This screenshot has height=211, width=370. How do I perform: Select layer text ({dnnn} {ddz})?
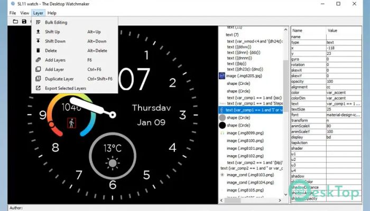(x=244, y=52)
